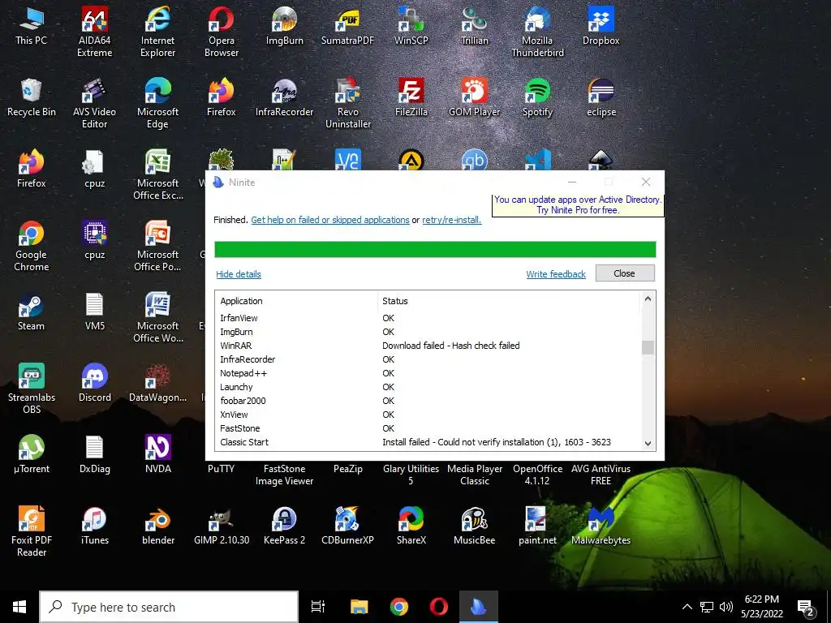831x623 pixels.
Task: Click the Google Chrome desktop icon
Action: point(32,247)
